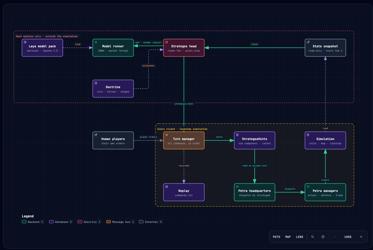Switch to MAP mode
The width and height of the screenshot is (373, 250).
(288, 237)
